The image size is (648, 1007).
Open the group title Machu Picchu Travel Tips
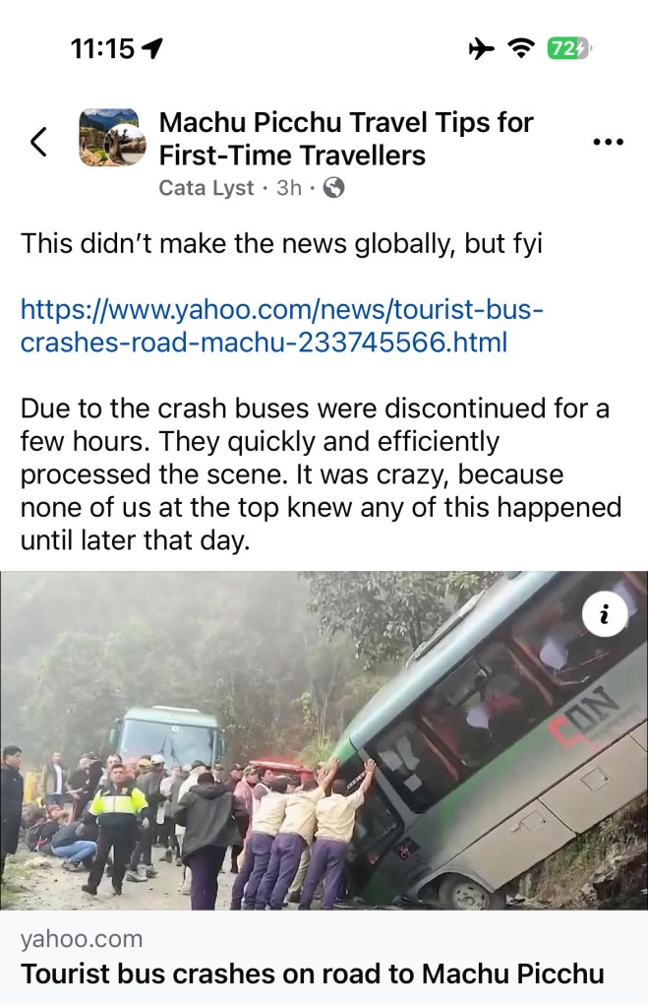[x=346, y=139]
